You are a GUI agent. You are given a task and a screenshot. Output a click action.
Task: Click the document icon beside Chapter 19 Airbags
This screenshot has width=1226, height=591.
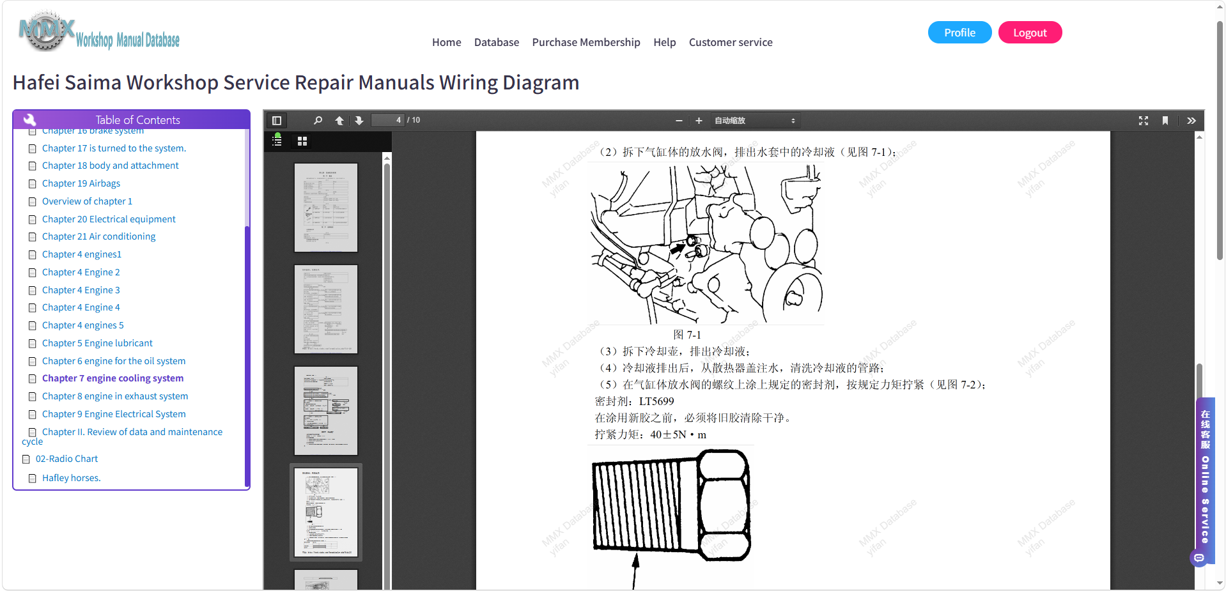[33, 183]
